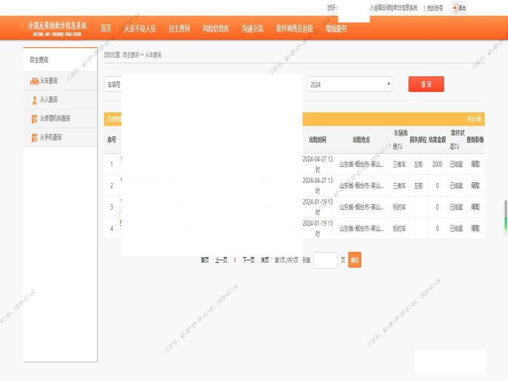The image size is (508, 381).
Task: Click the 自主查询 >> 从车查询 breadcrumb
Action: [x=142, y=55]
